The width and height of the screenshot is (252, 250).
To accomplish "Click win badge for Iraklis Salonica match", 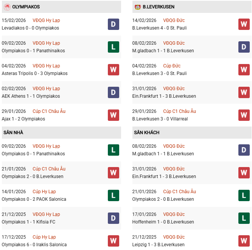I will [x=114, y=241].
